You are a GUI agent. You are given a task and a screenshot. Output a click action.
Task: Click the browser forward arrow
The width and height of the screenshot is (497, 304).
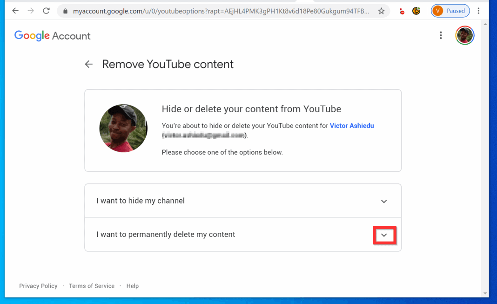(31, 11)
